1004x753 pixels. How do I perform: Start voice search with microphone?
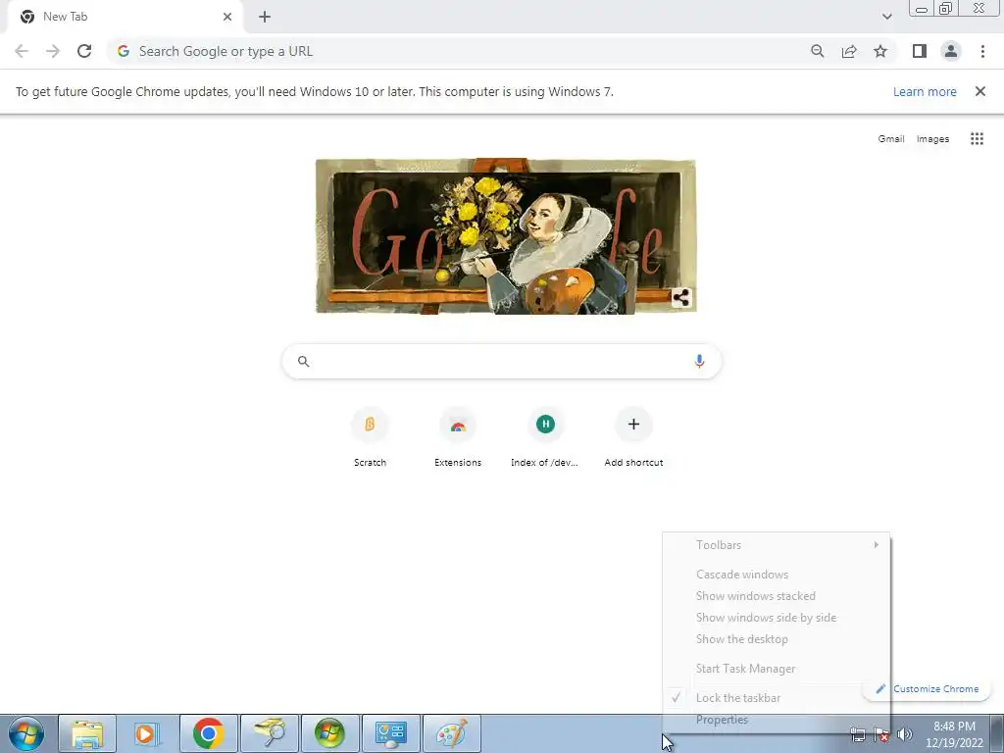[699, 361]
